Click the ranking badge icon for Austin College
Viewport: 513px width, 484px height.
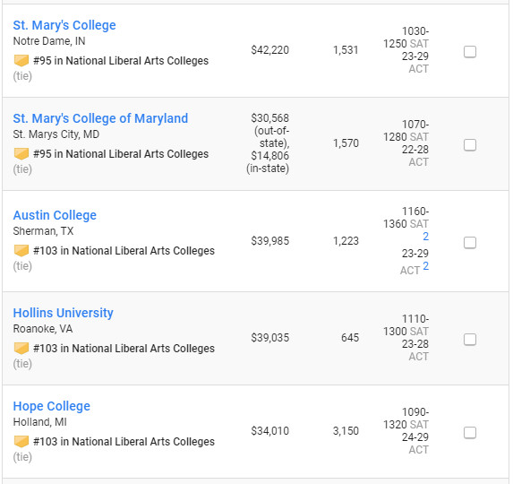(21, 251)
